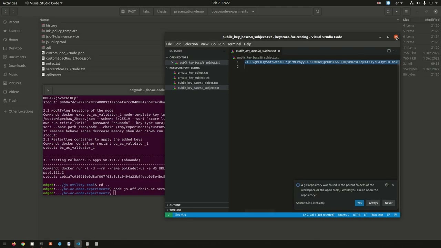Expand the Timeline section
441x248 pixels.
coord(167,210)
